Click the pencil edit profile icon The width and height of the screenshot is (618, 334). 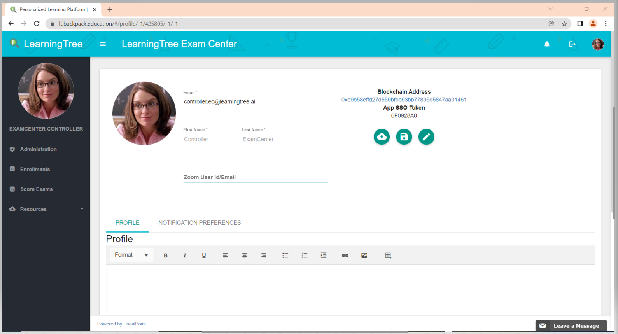(x=426, y=137)
